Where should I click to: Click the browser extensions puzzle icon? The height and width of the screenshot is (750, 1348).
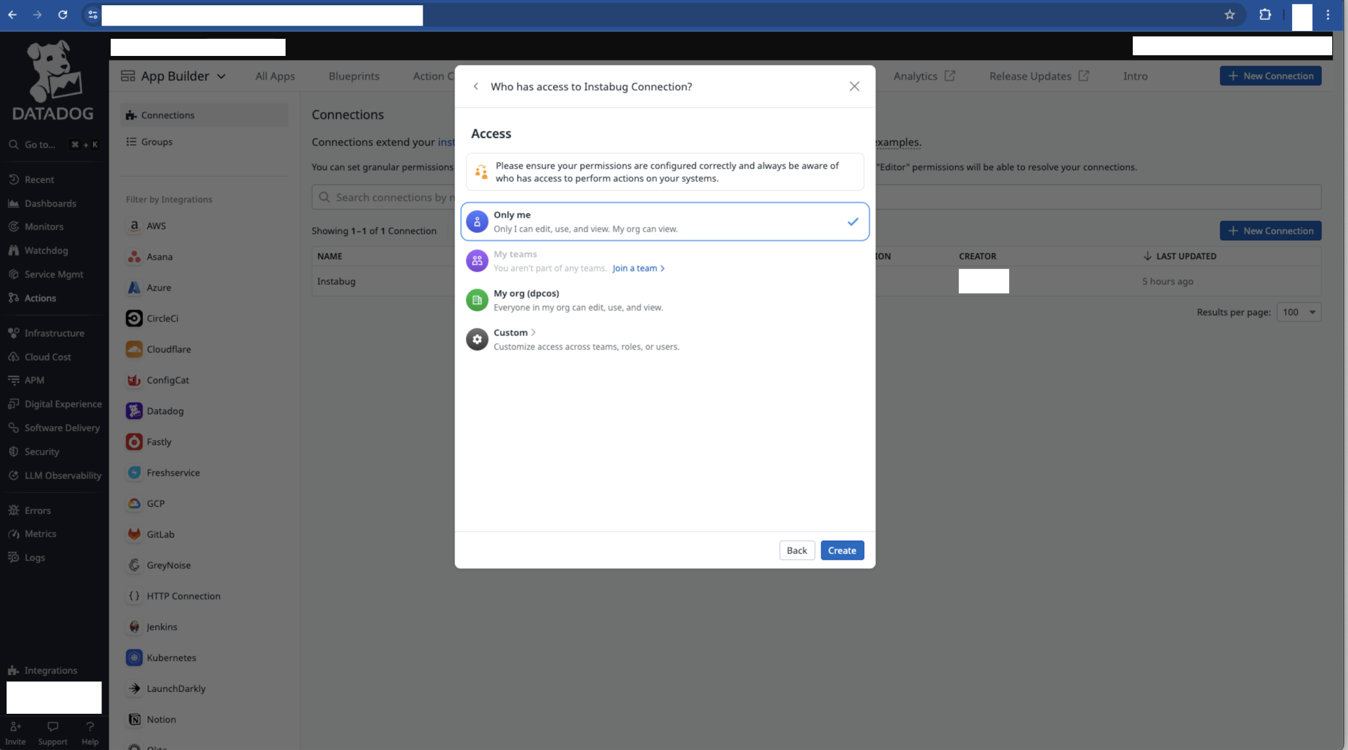point(1265,14)
